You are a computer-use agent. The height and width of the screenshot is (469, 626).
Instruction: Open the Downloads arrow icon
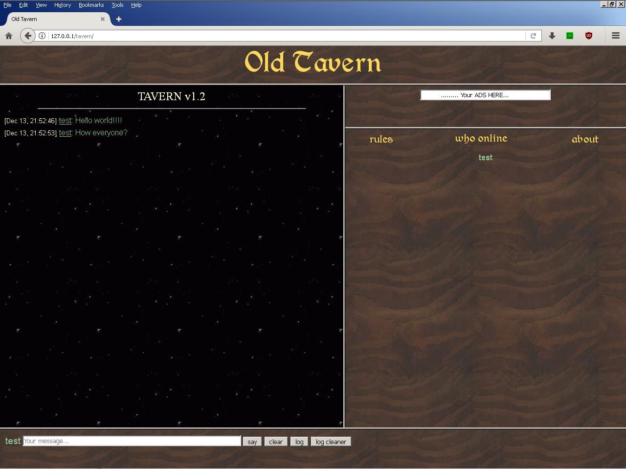[552, 36]
